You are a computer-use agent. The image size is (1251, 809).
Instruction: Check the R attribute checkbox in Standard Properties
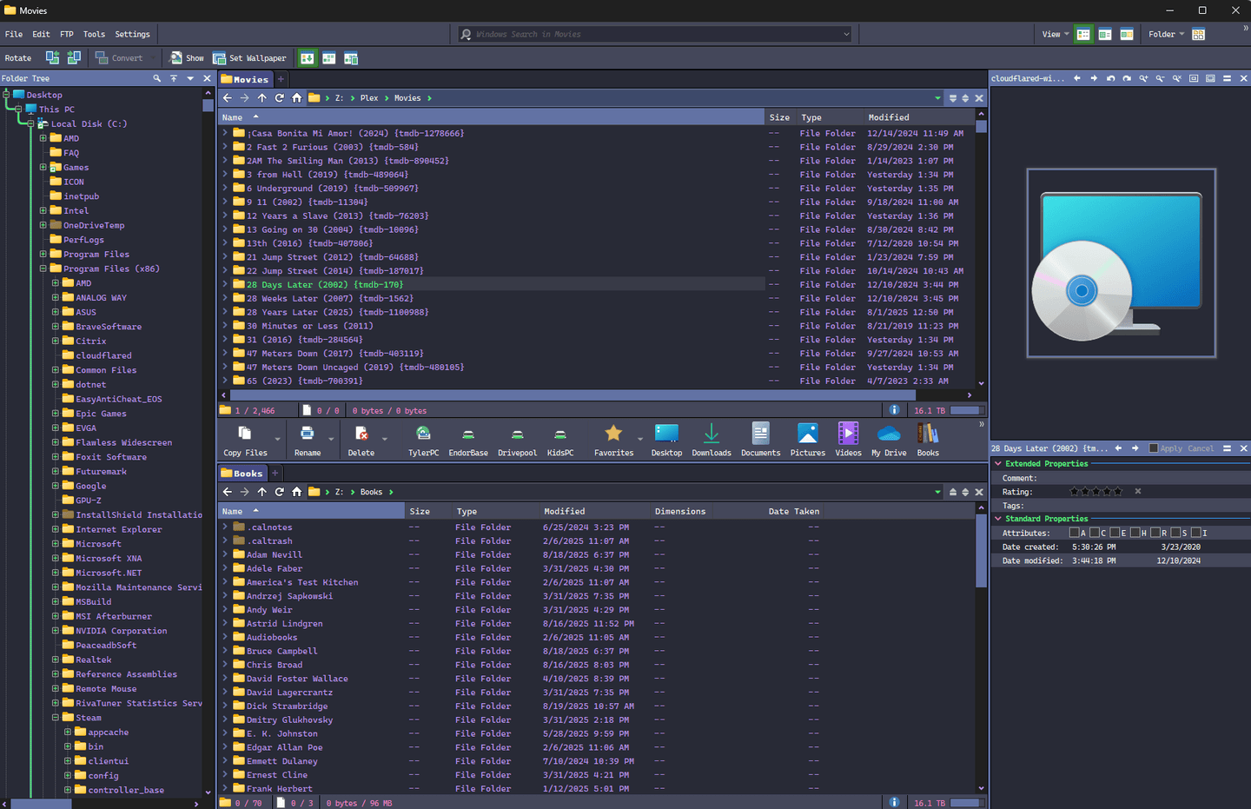1155,533
